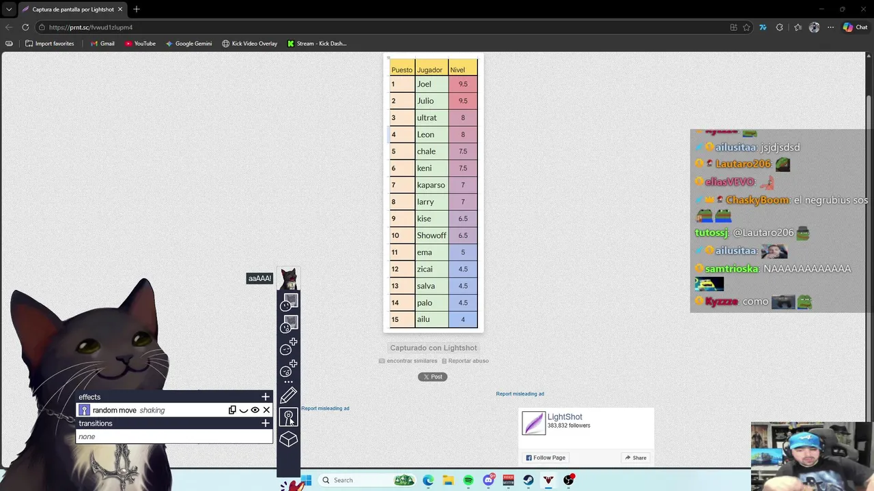
Task: Select the keycap hotkey tool
Action: pyautogui.click(x=288, y=439)
